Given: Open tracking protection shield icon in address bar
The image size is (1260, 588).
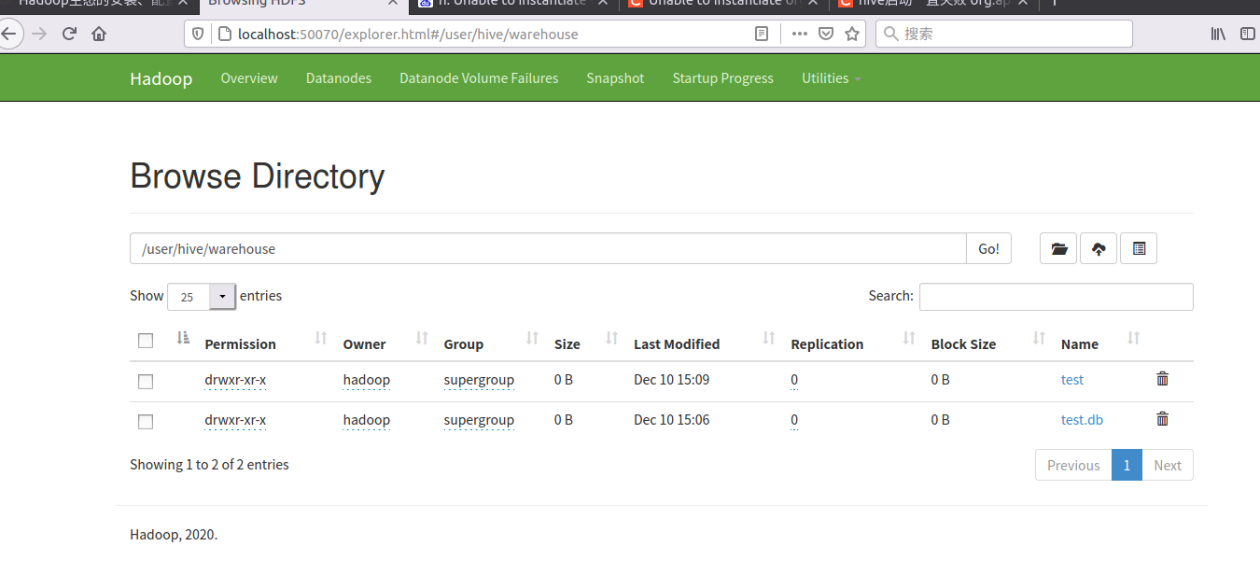Looking at the screenshot, I should click(198, 35).
